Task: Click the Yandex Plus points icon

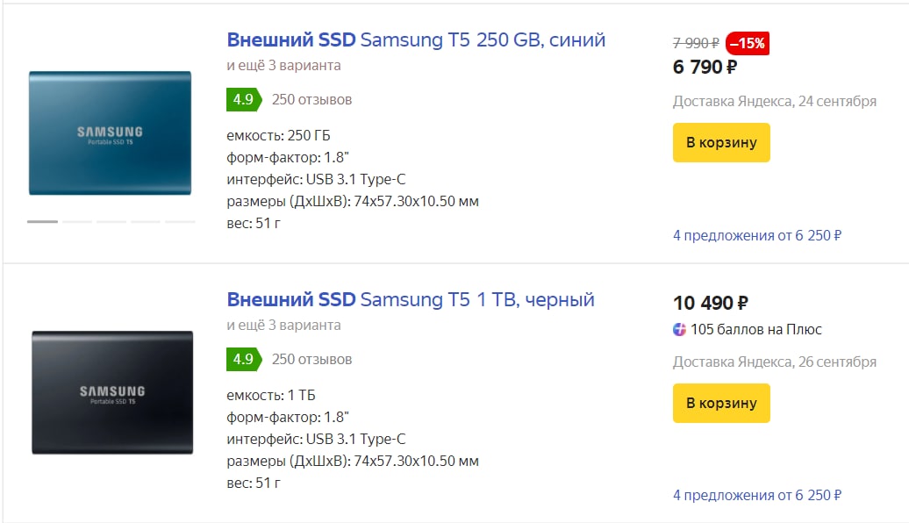Action: [680, 330]
